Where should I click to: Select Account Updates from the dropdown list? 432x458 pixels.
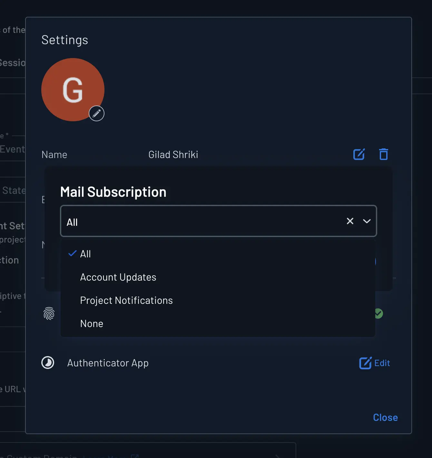pyautogui.click(x=118, y=277)
